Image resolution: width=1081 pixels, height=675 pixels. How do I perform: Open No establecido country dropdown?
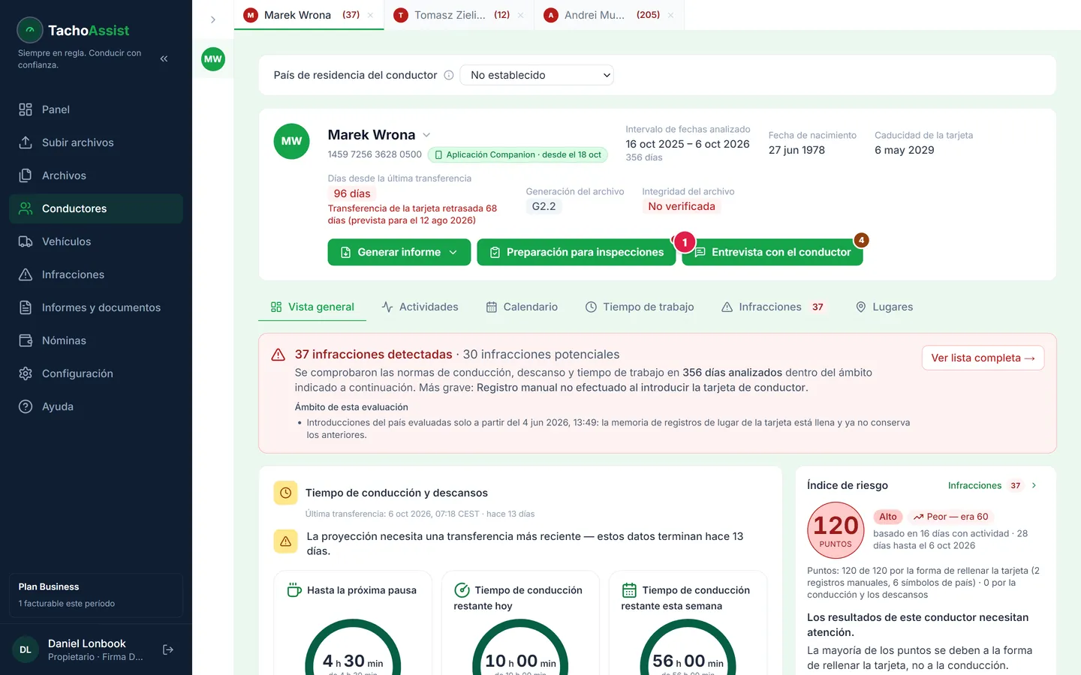click(537, 75)
